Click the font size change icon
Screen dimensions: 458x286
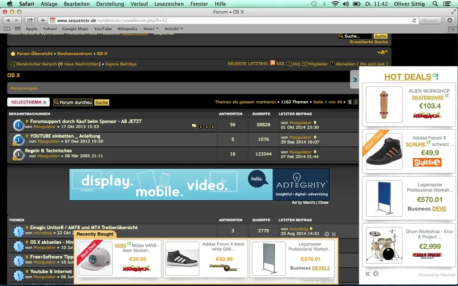coord(382,53)
